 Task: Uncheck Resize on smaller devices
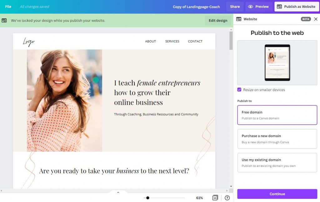(x=239, y=89)
